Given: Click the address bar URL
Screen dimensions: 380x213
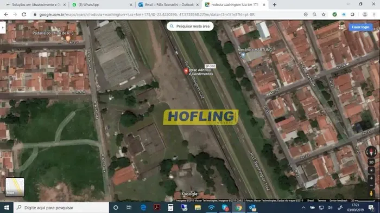Looking at the screenshot, I should coord(147,15).
